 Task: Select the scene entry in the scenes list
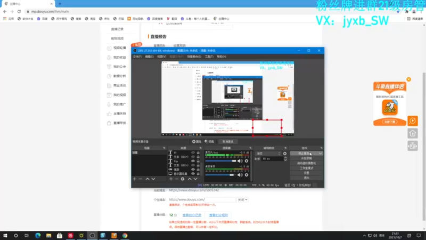[x=149, y=153]
